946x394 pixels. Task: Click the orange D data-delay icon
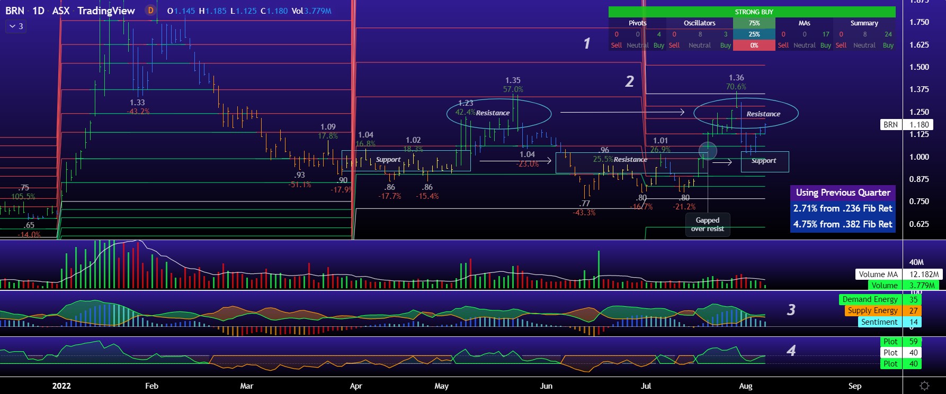pyautogui.click(x=151, y=11)
